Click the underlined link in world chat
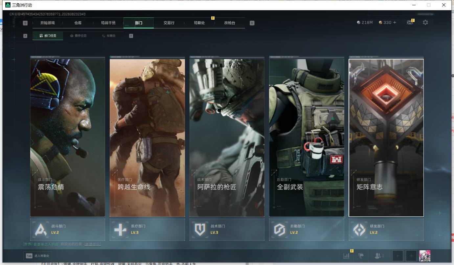Viewport: 454px width, 265px height. tap(92, 244)
